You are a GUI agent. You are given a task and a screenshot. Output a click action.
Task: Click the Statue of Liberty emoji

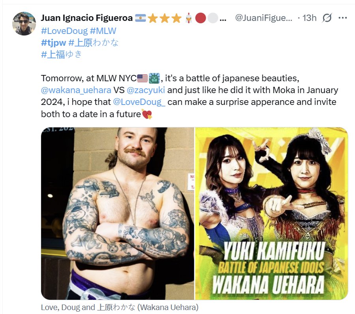pos(154,78)
